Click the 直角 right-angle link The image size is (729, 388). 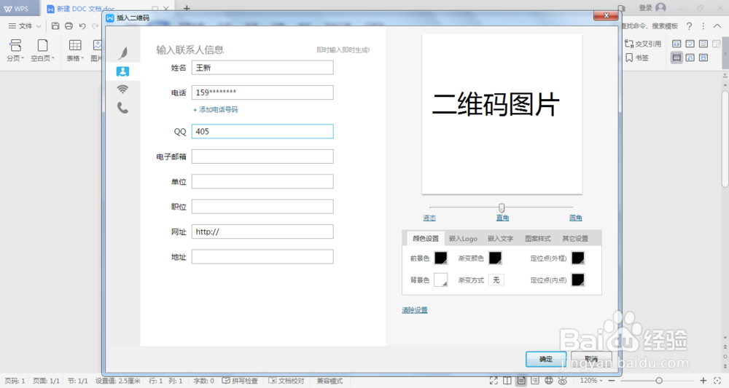click(x=502, y=218)
